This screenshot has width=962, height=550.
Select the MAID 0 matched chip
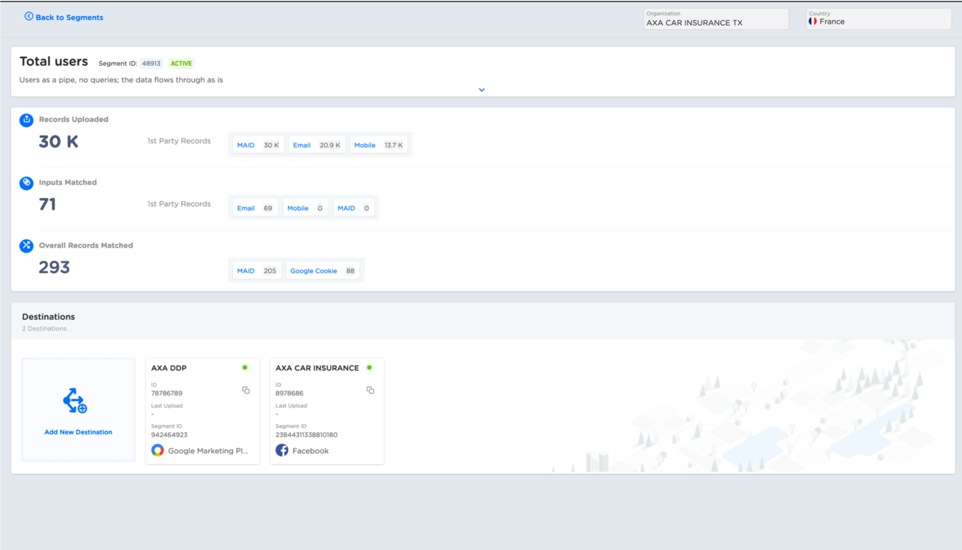pyautogui.click(x=353, y=208)
